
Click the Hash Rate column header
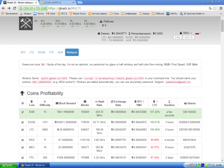point(99,103)
